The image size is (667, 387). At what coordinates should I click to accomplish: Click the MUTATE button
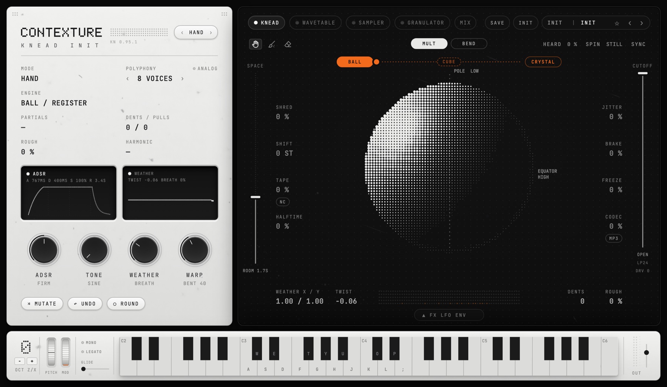click(42, 304)
